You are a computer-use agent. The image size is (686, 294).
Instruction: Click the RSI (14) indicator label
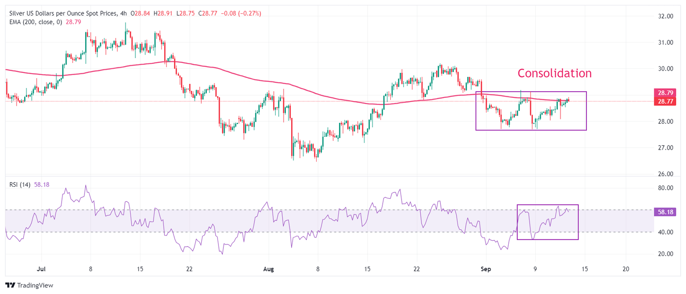pyautogui.click(x=20, y=185)
